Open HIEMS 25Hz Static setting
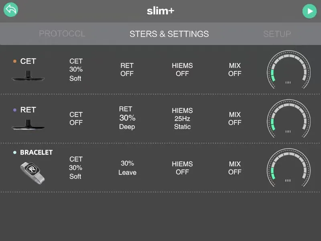This screenshot has width=321, height=241. (x=182, y=118)
